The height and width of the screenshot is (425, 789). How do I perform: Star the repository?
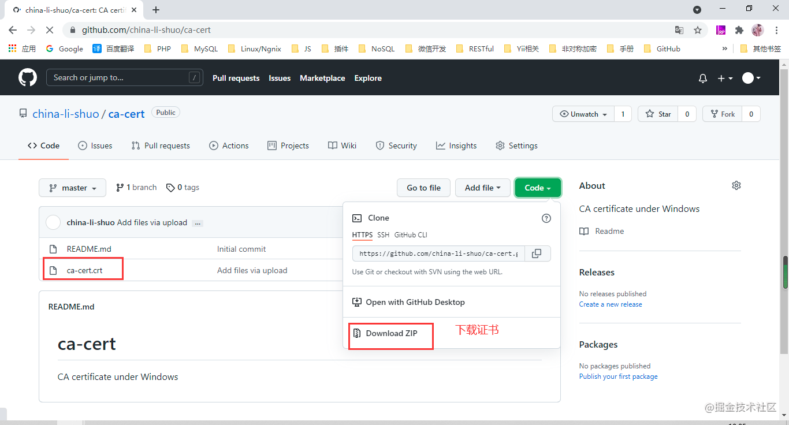pyautogui.click(x=658, y=114)
